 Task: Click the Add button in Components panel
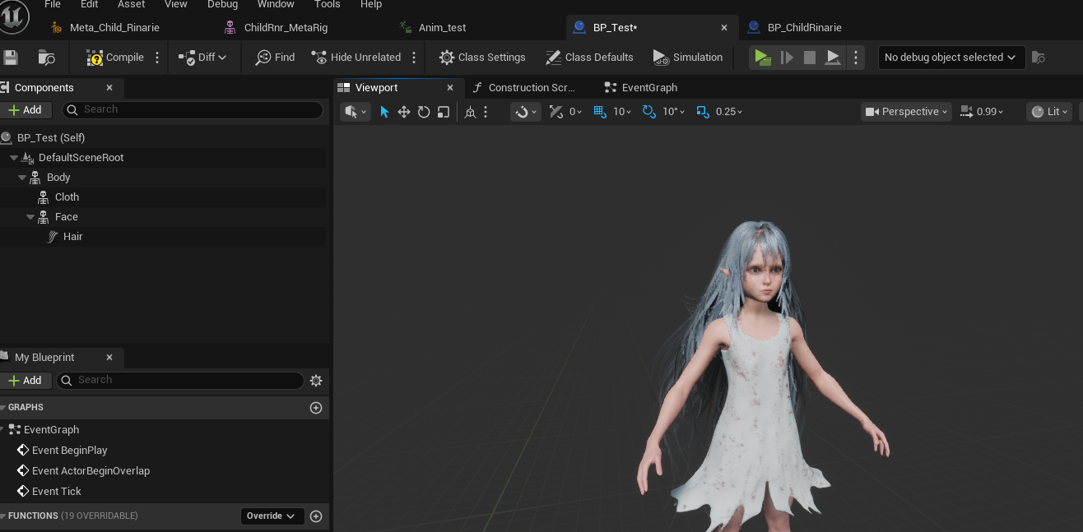point(27,109)
